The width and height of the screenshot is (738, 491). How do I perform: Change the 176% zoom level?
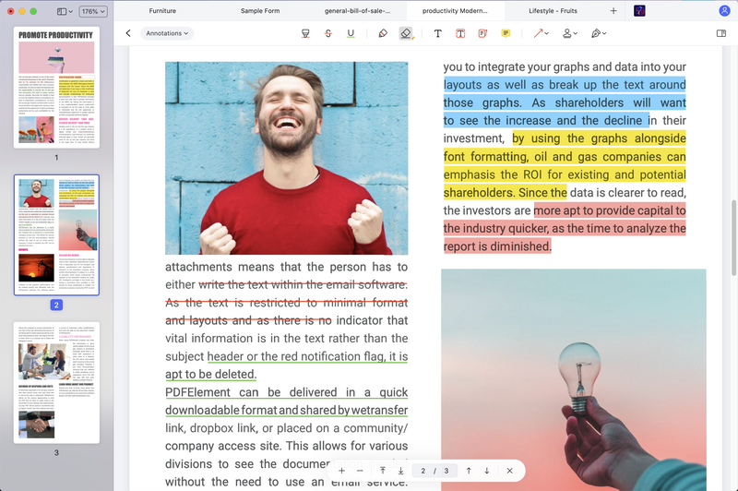coord(93,11)
